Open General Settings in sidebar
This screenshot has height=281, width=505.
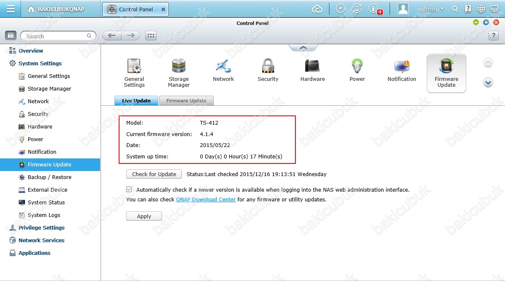click(x=49, y=76)
